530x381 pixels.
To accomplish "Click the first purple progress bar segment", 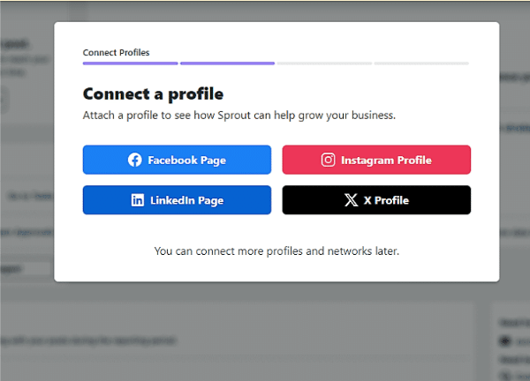I will coord(130,63).
